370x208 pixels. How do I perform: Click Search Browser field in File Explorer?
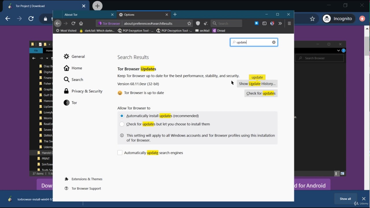pos(319,58)
